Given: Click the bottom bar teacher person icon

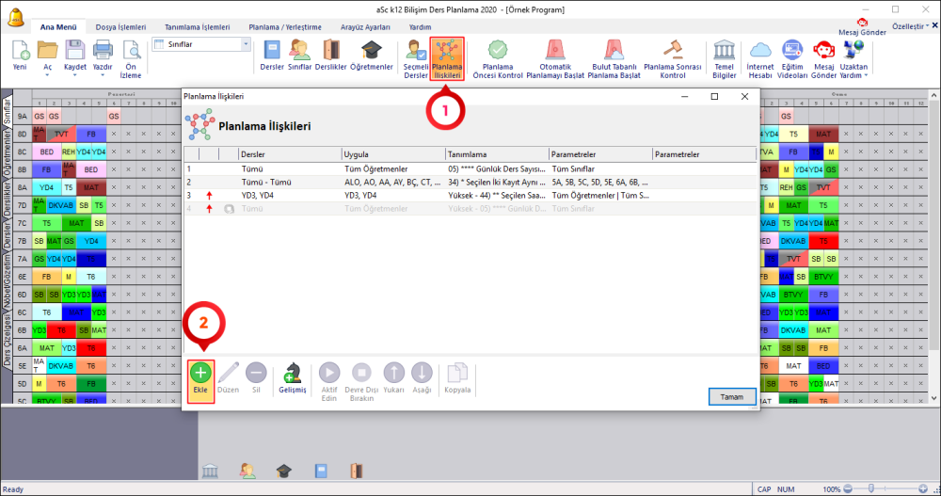Looking at the screenshot, I should (247, 471).
